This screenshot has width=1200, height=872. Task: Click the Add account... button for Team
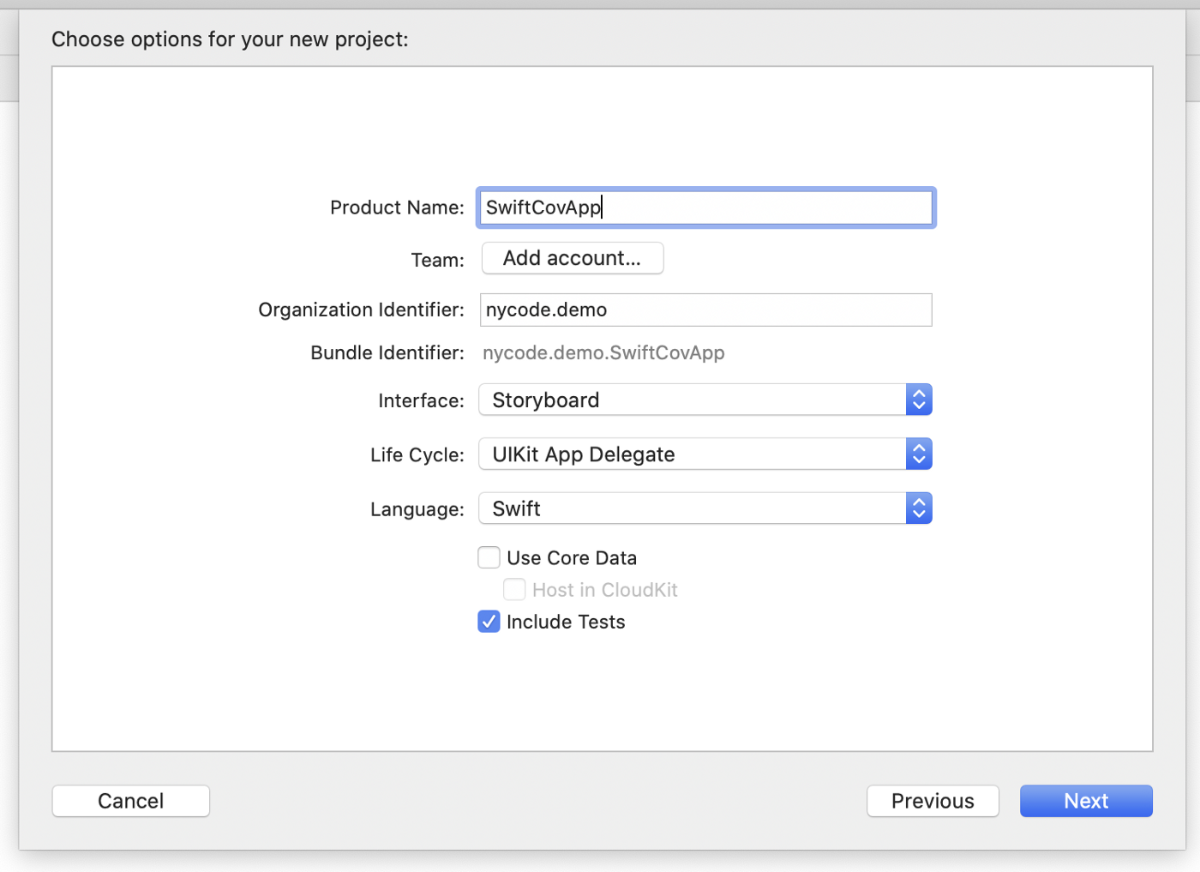coord(572,258)
